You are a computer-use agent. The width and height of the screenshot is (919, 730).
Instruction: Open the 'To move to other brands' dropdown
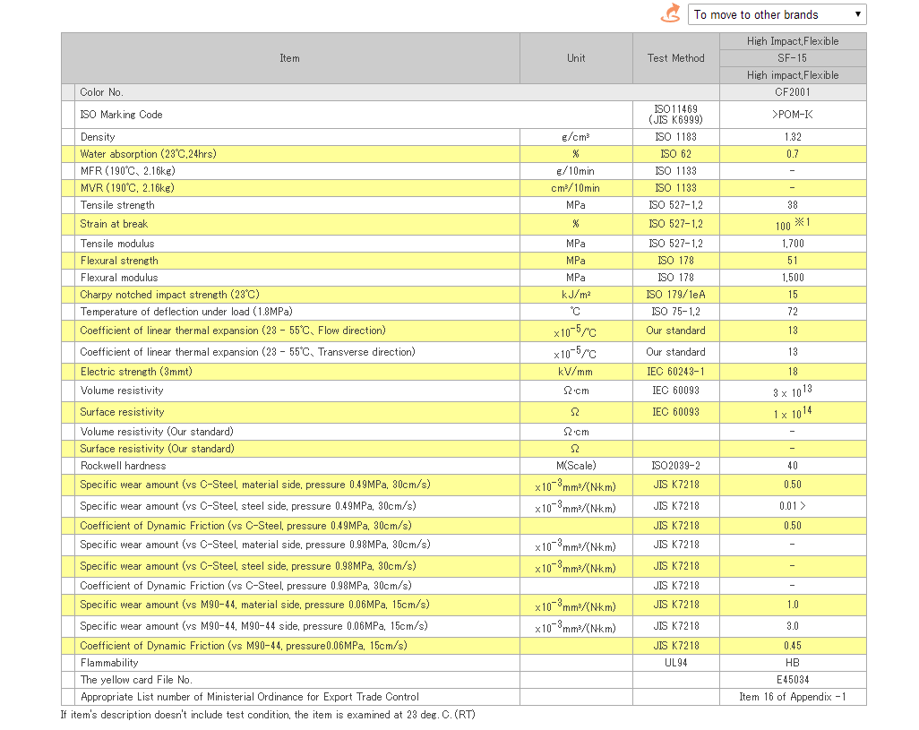pos(777,14)
